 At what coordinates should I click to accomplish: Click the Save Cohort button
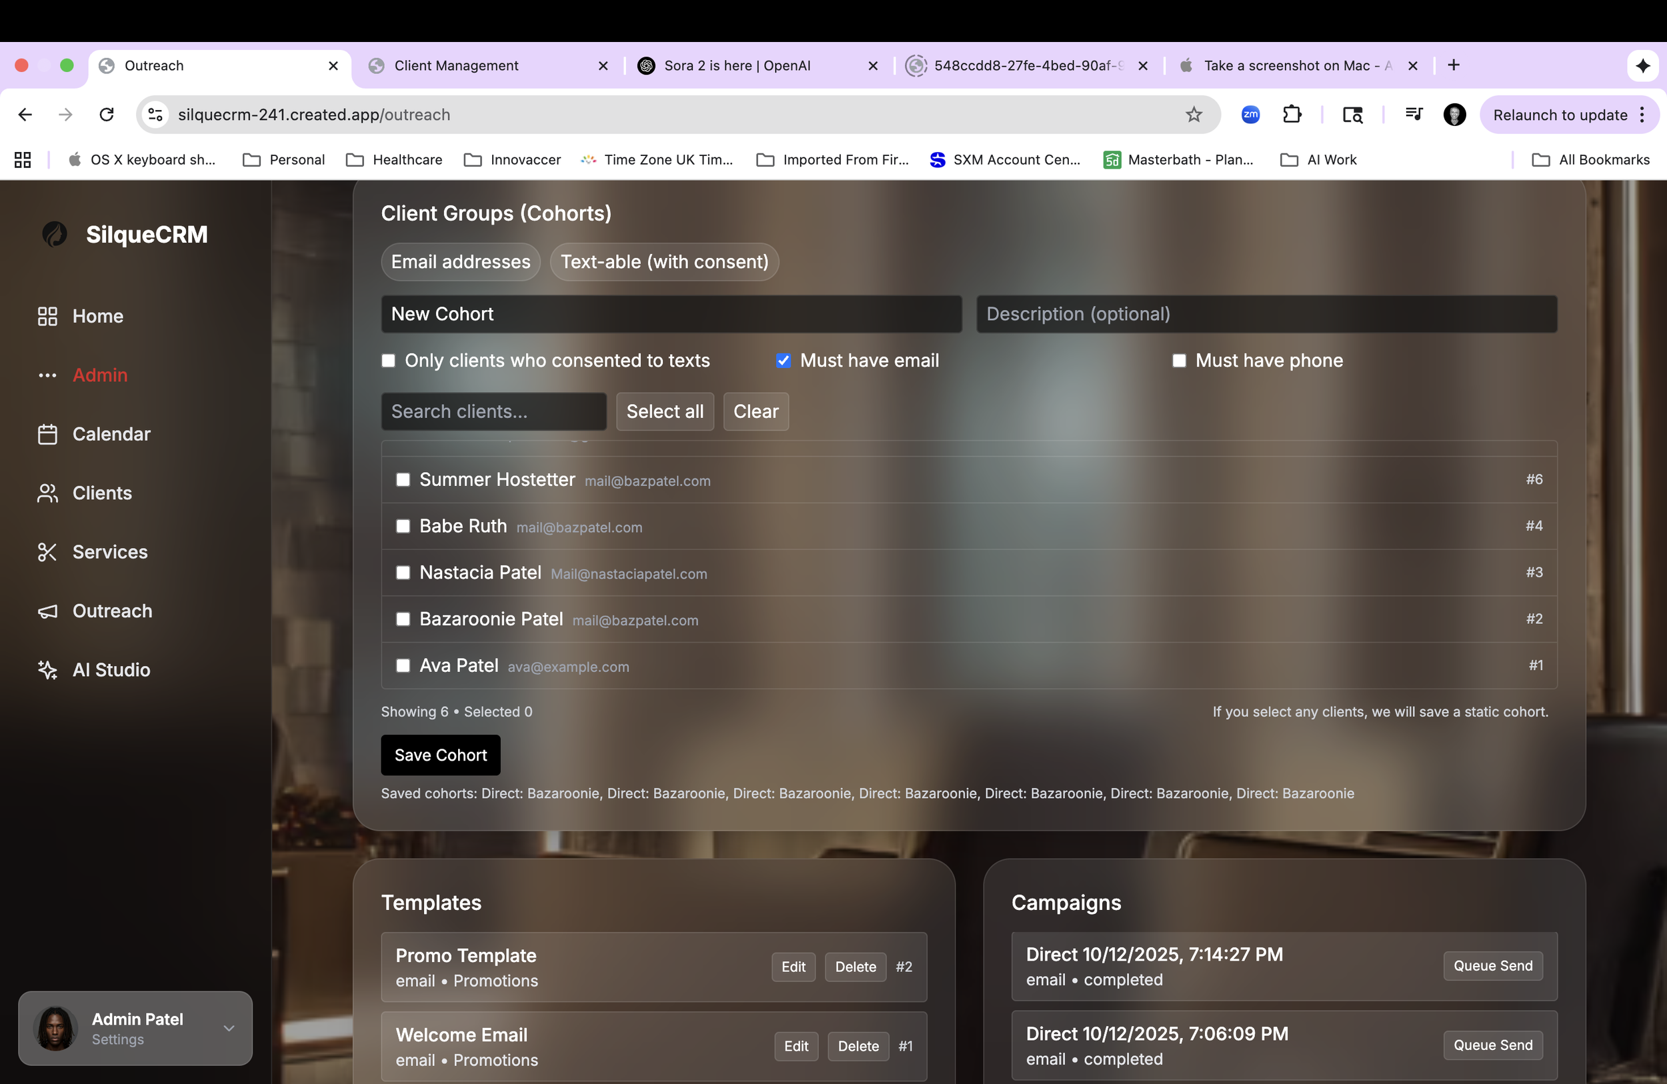[440, 755]
